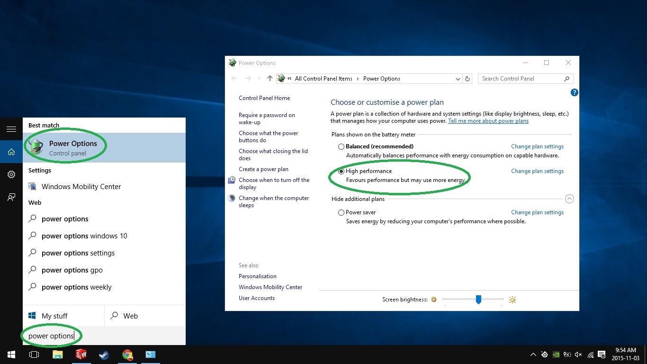Open SolidWorks from the taskbar
This screenshot has width=647, height=364.
81,355
